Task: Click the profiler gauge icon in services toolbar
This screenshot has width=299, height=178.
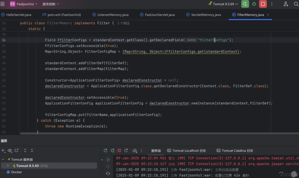Action: click(135, 151)
